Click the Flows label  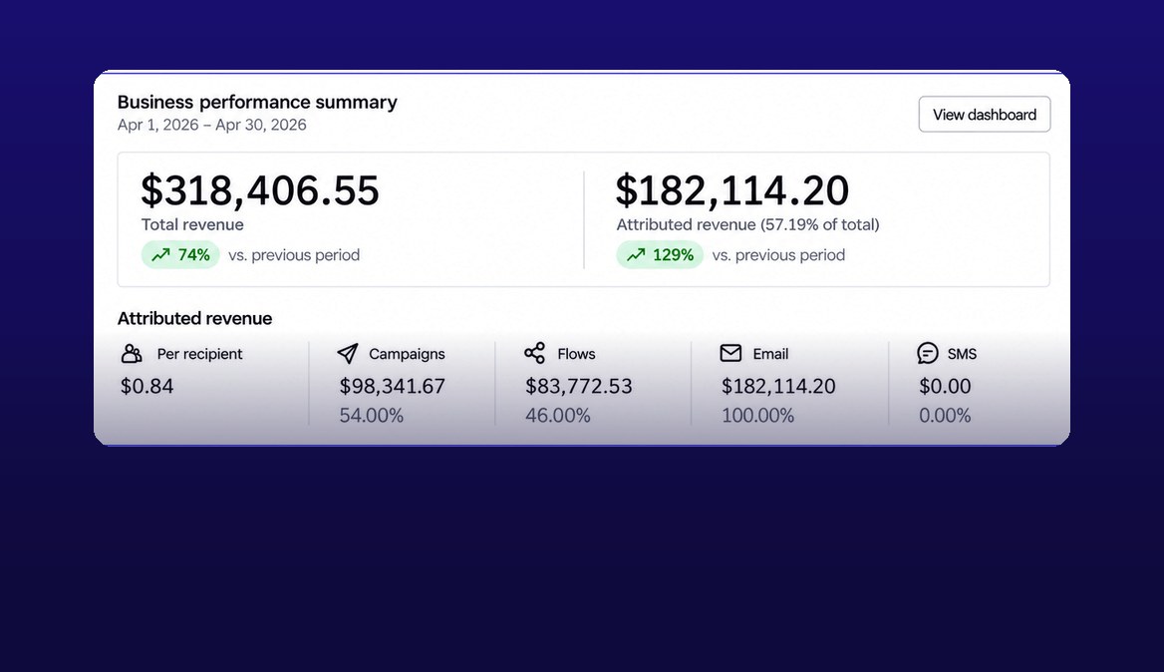coord(576,354)
